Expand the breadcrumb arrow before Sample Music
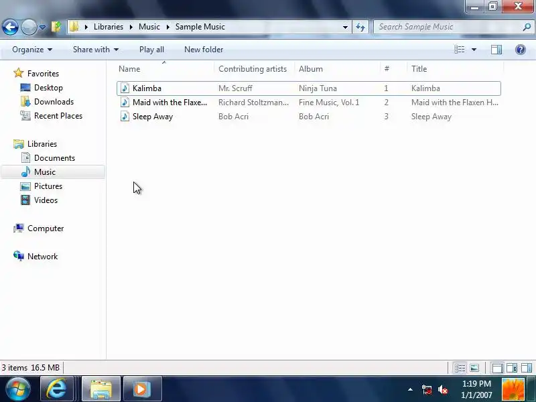 tap(168, 27)
